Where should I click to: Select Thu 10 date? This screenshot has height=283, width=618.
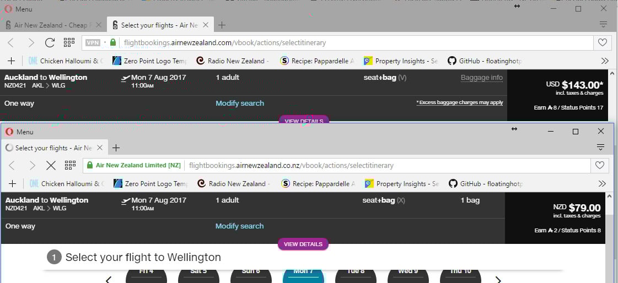(460, 275)
